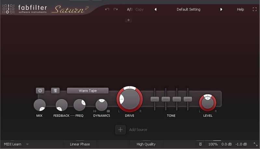Toggle the band power button
The height and width of the screenshot is (149, 260).
click(x=40, y=91)
